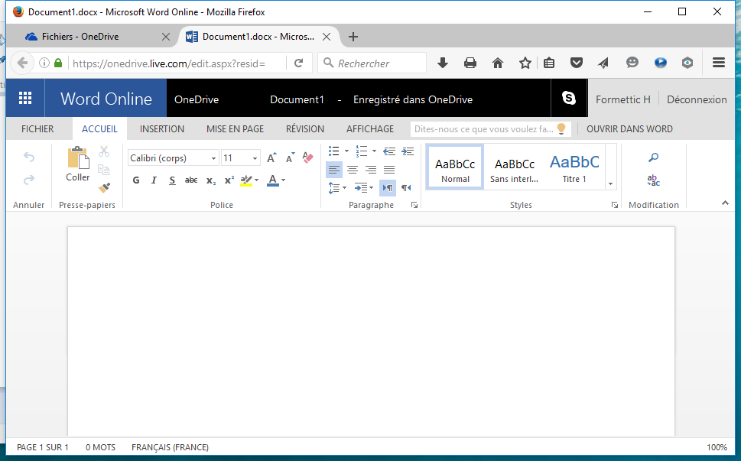Image resolution: width=741 pixels, height=461 pixels.
Task: Toggle underline (S) formatting
Action: (x=172, y=180)
